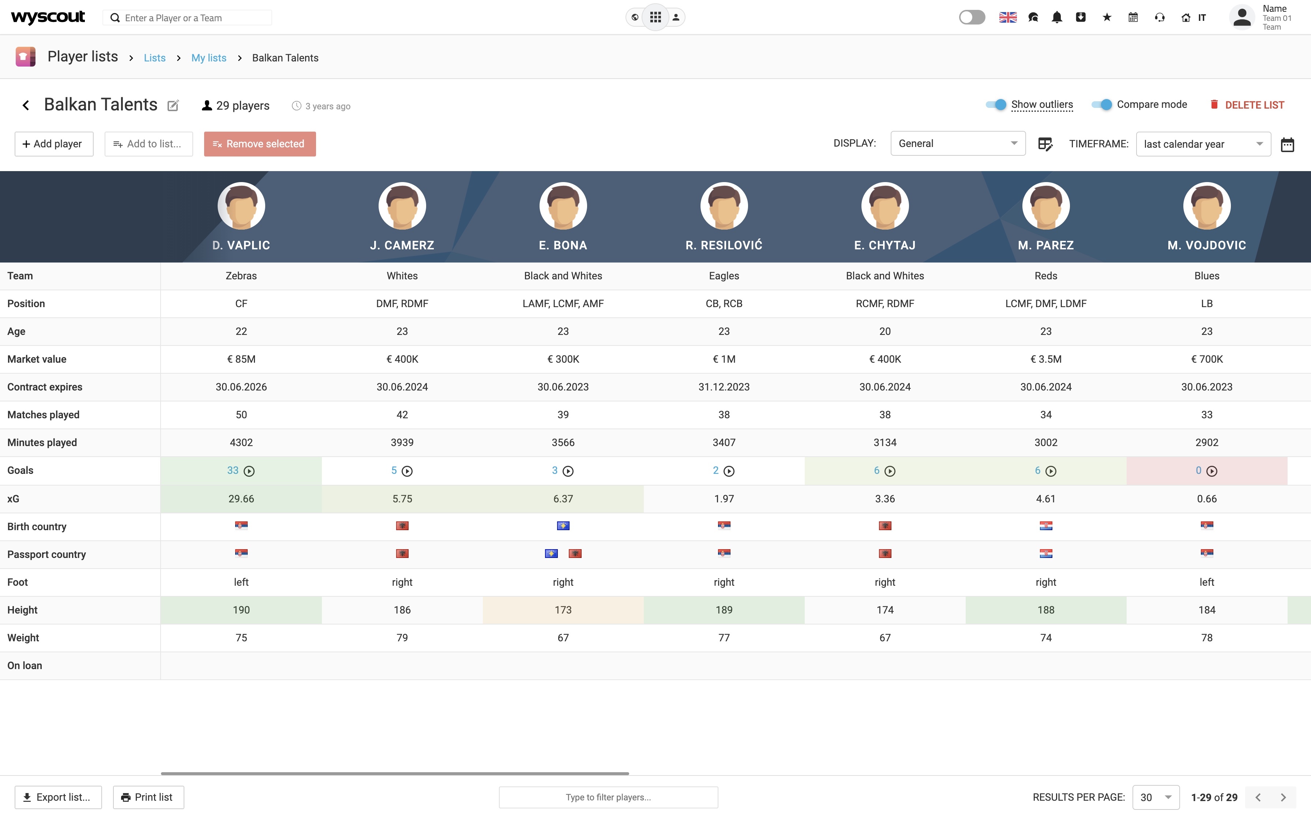Open the timeframe calendar picker icon
The width and height of the screenshot is (1311, 819).
pyautogui.click(x=1287, y=145)
